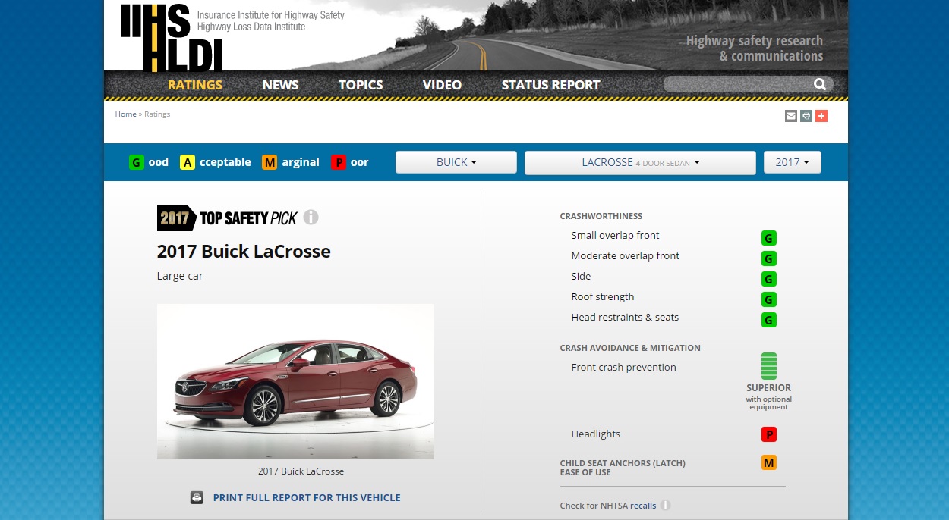Click the 2017 Top Safety Pick badge
The image size is (949, 520).
[228, 218]
